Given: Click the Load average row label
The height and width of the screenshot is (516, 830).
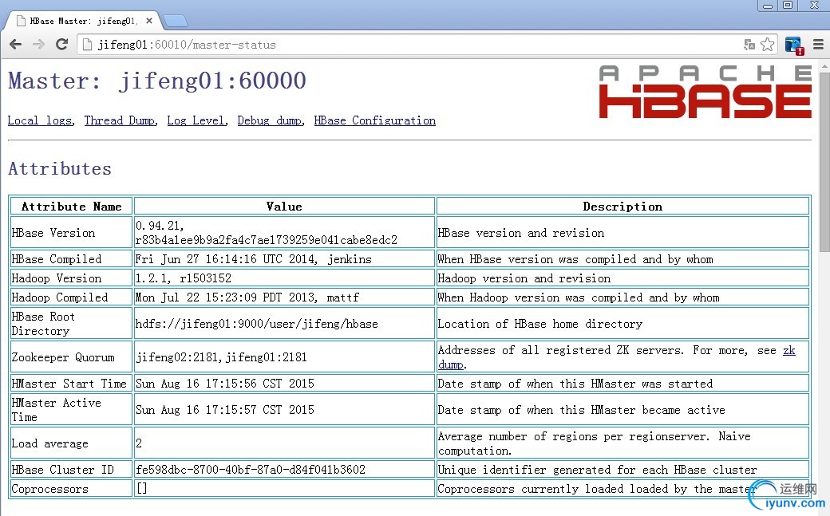Looking at the screenshot, I should click(50, 443).
